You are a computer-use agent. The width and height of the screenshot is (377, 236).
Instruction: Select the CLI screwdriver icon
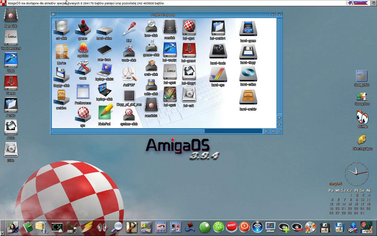(x=129, y=29)
